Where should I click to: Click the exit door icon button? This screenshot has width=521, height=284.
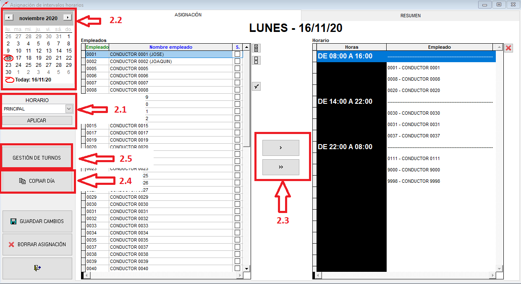[x=37, y=268]
